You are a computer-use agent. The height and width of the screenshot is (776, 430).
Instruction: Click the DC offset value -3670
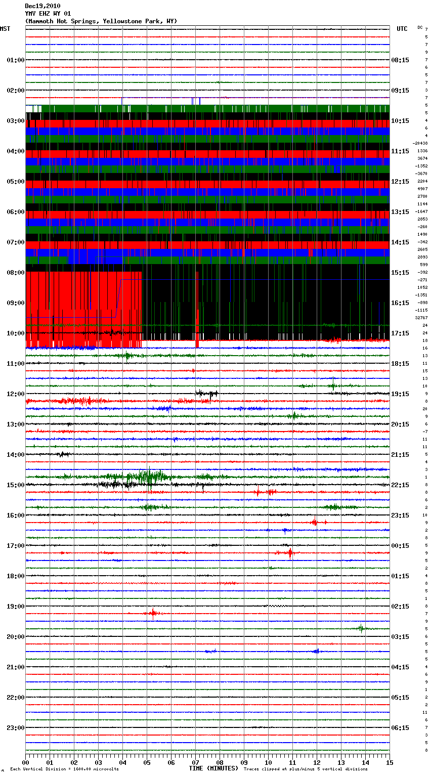click(421, 174)
